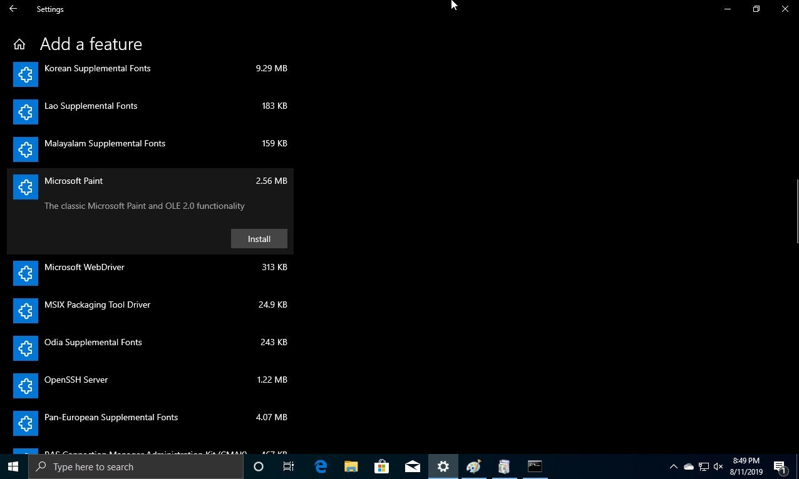Select the Pan-European Supplemental Fonts entry name

pos(111,417)
